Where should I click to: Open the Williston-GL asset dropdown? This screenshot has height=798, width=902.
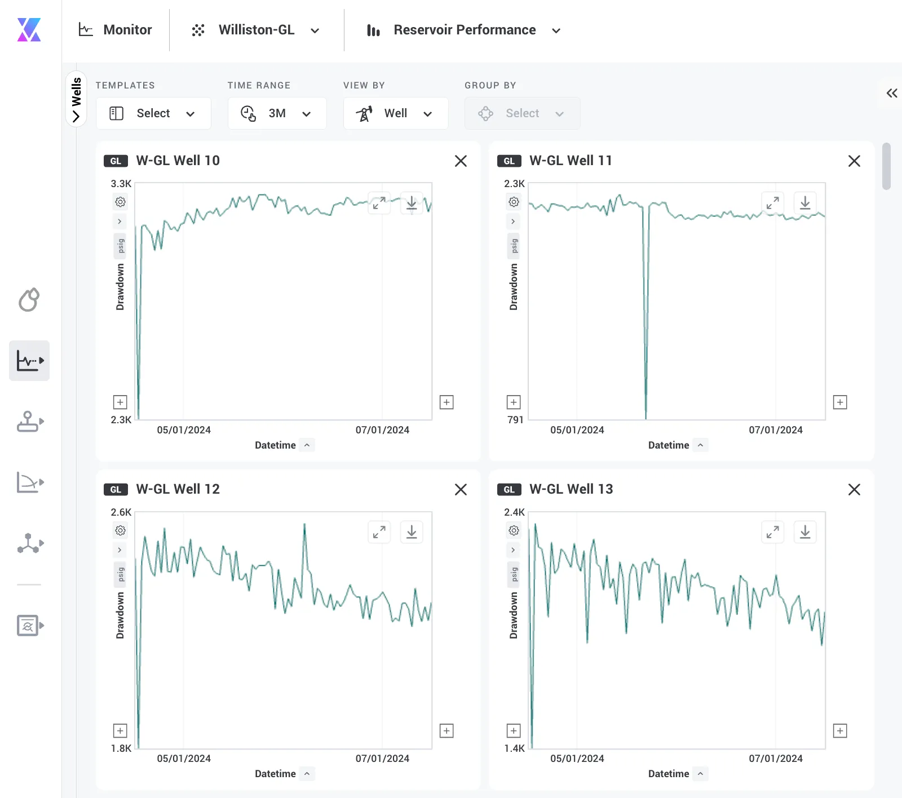click(x=256, y=30)
